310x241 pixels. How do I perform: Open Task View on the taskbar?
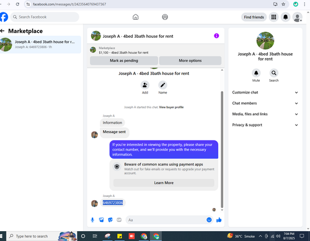pos(95,236)
